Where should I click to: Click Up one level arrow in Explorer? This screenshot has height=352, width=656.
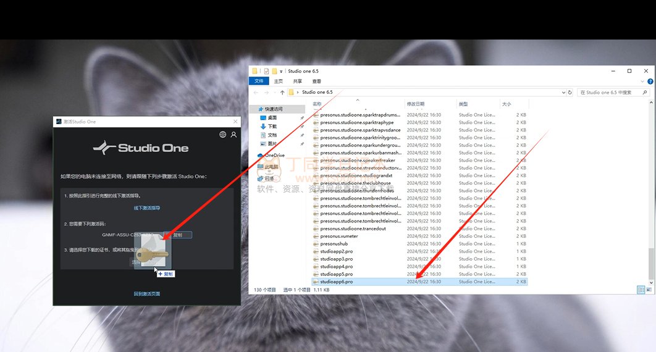tap(282, 93)
